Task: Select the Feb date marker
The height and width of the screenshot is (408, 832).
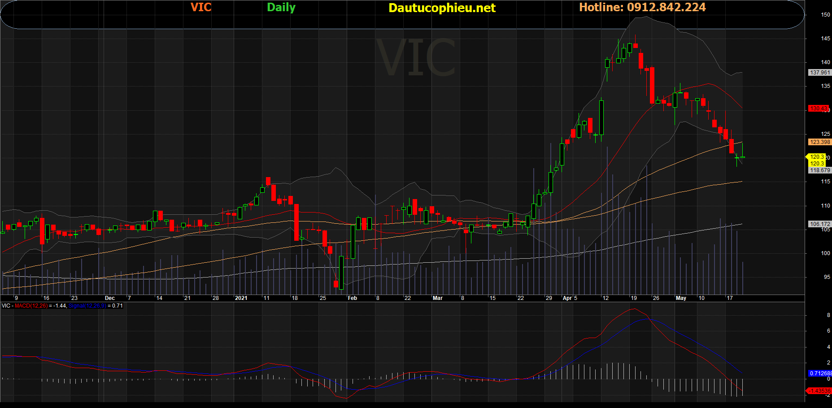Action: [x=353, y=298]
